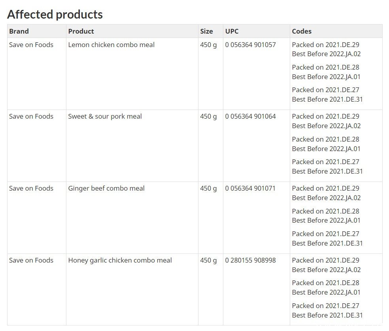This screenshot has height=331, width=389.
Task: Click 450 g size in Lemon chicken row
Action: point(208,45)
